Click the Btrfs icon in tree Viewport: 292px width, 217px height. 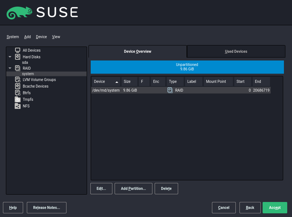[17, 93]
